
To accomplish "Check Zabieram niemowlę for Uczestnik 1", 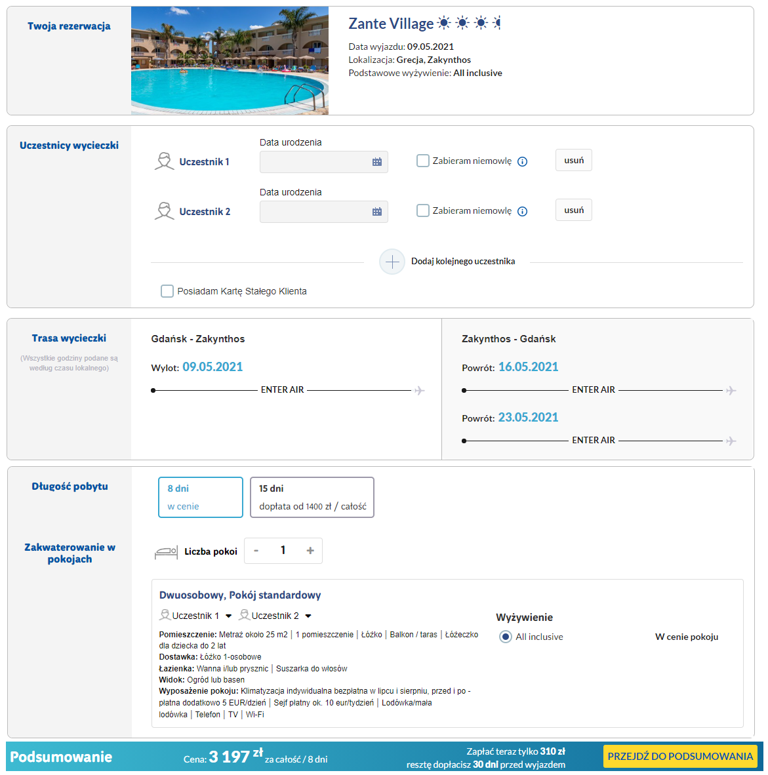I will click(x=423, y=161).
